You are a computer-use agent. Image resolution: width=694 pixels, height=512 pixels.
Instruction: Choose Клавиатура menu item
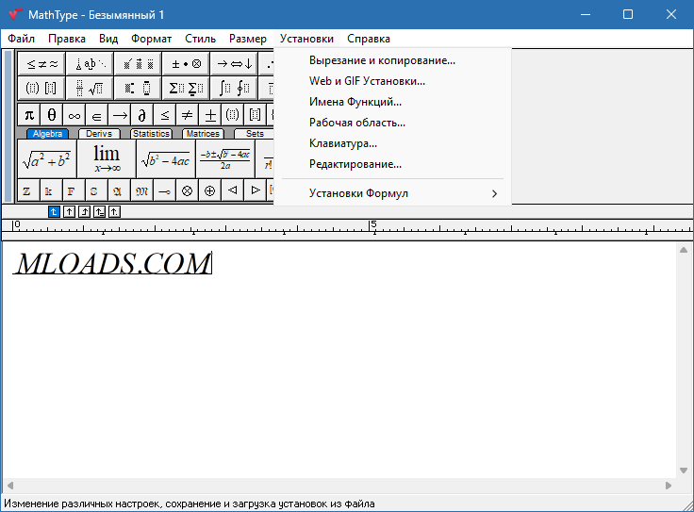coord(392,143)
